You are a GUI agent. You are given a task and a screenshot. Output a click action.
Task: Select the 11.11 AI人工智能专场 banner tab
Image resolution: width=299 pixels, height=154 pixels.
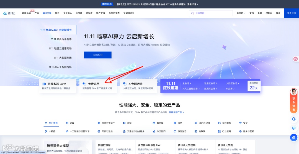[x=60, y=67]
